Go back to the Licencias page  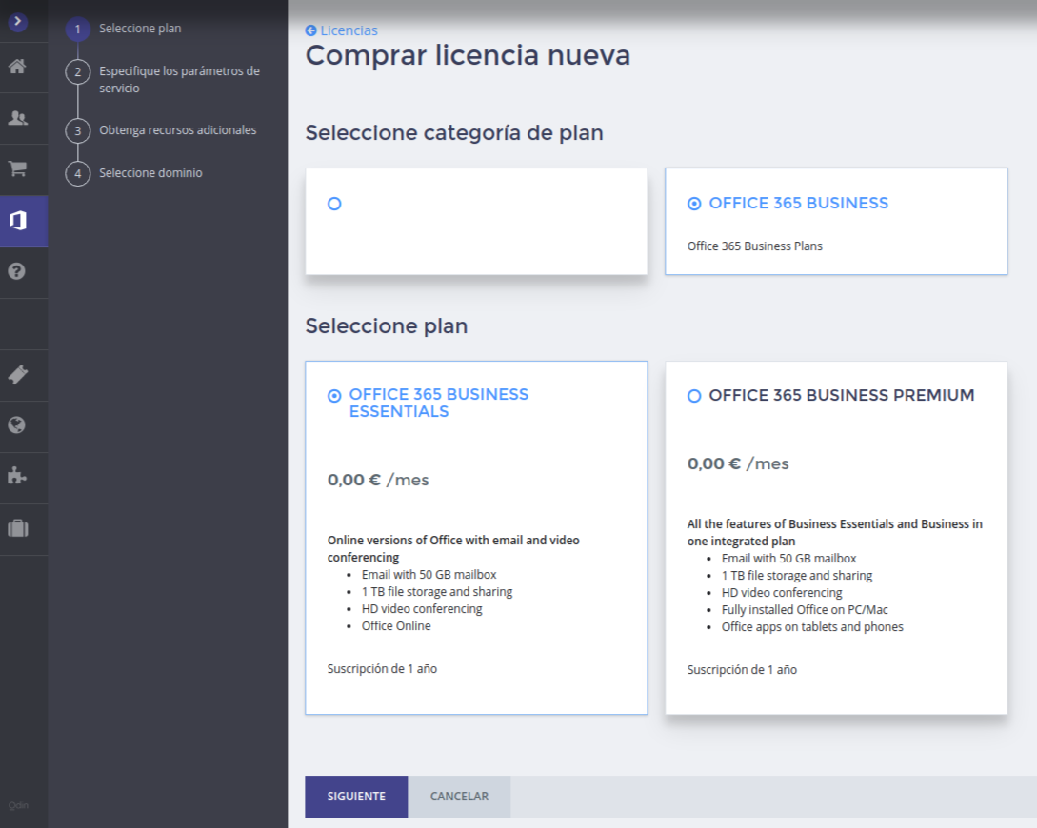(349, 30)
